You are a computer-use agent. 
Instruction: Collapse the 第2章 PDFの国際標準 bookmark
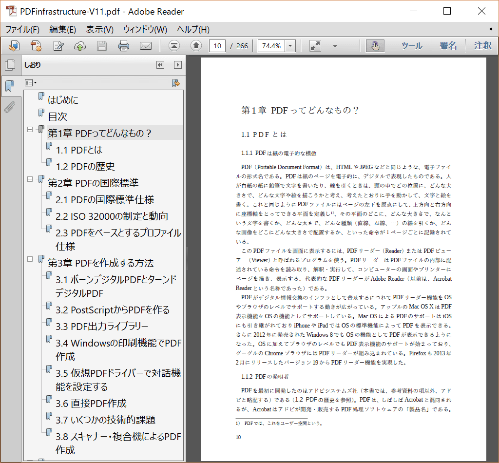pyautogui.click(x=30, y=179)
